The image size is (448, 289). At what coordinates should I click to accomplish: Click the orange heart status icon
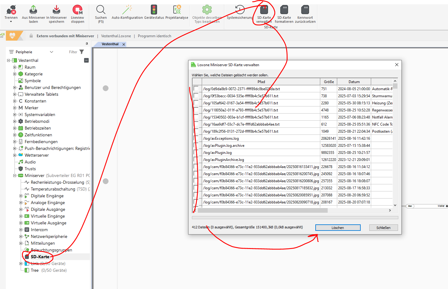point(12,36)
